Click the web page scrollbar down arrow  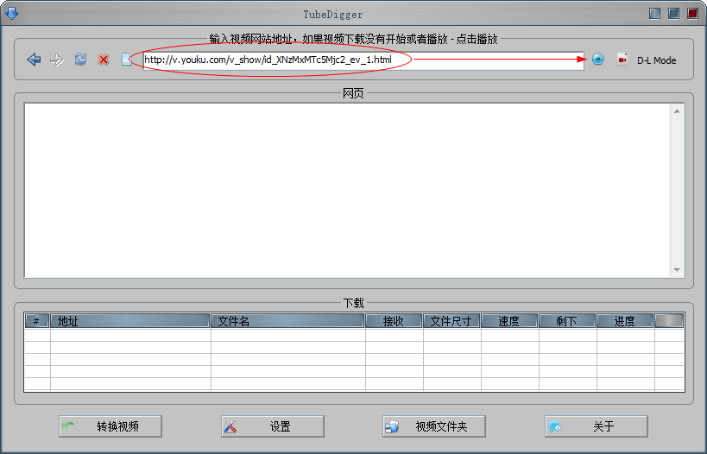tap(677, 269)
